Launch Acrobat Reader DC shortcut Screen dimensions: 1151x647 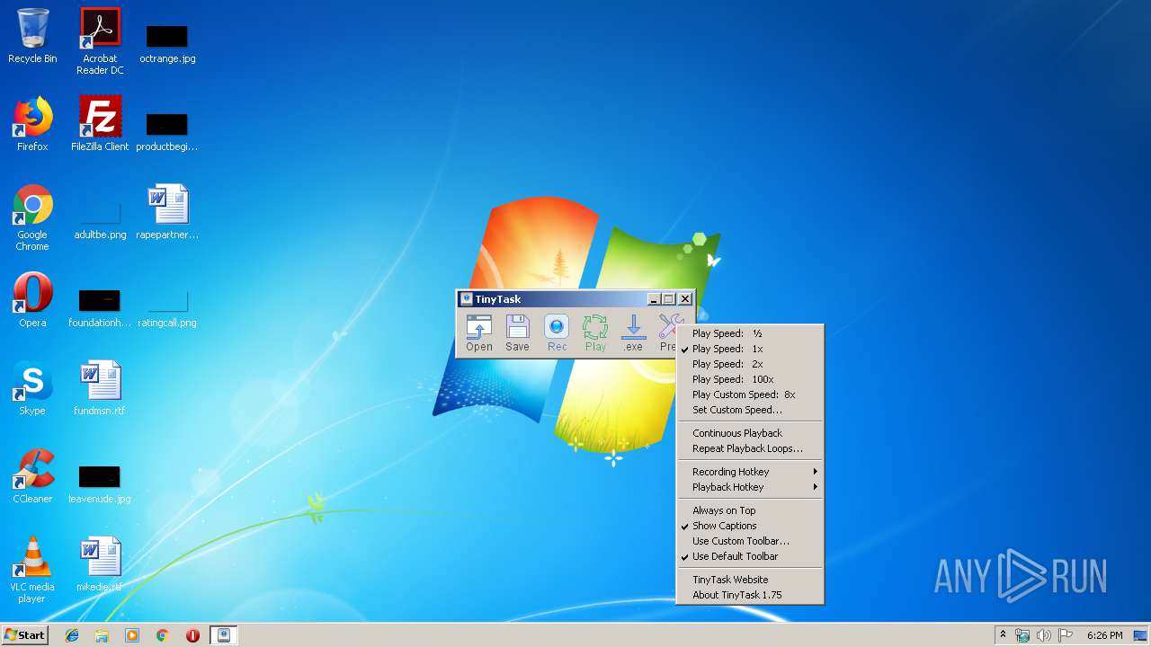point(100,40)
